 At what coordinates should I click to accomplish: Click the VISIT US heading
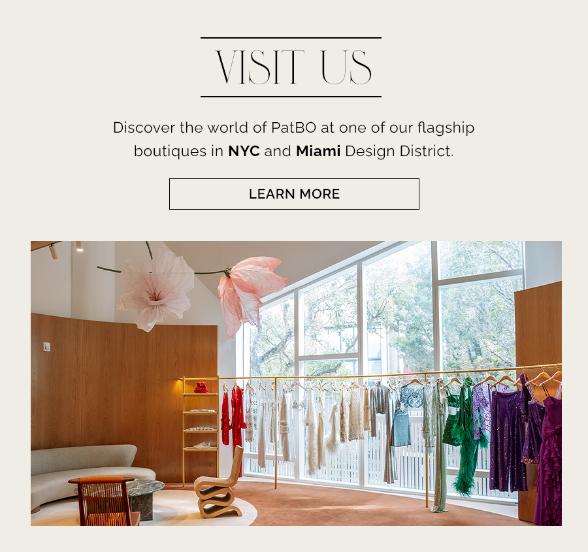click(293, 67)
